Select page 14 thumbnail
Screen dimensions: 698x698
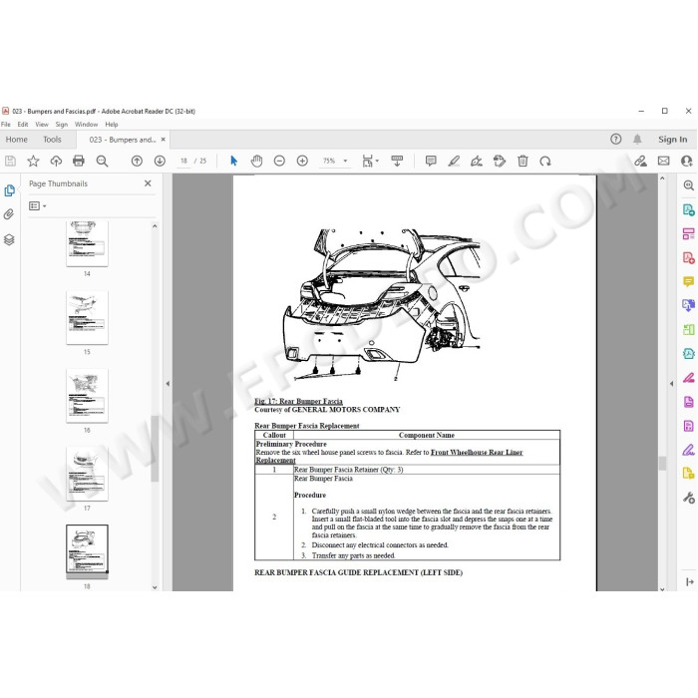point(87,244)
